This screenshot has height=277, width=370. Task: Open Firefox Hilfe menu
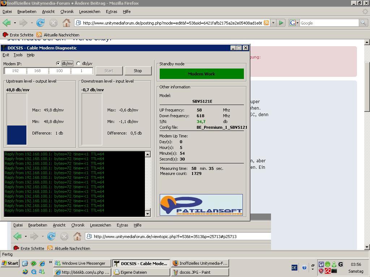tap(126, 12)
